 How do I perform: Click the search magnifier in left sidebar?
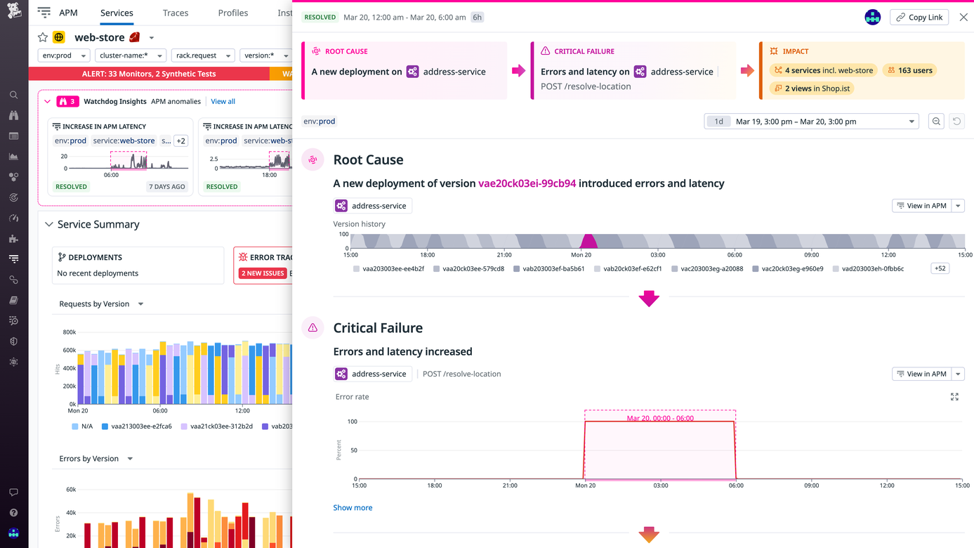pyautogui.click(x=14, y=95)
